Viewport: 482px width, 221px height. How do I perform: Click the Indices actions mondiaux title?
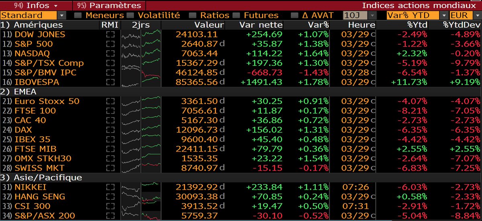point(419,5)
